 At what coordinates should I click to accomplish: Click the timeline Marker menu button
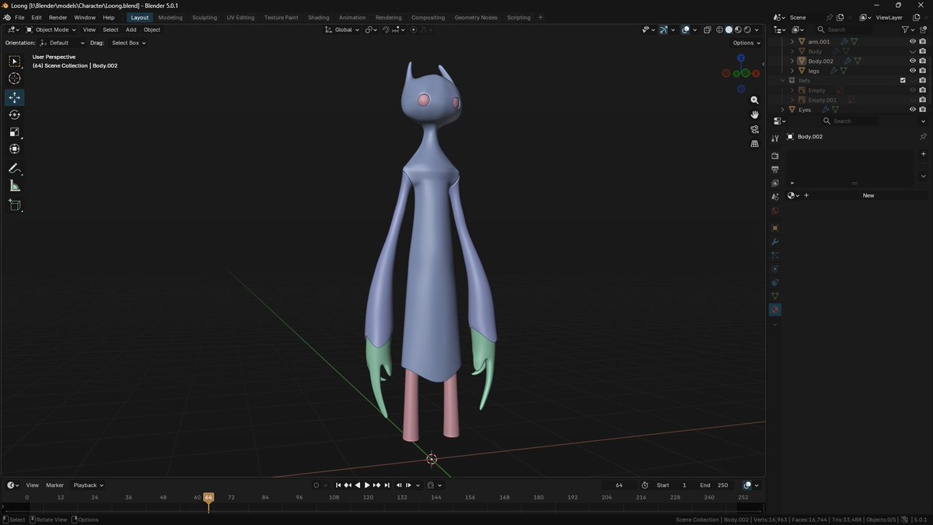click(54, 485)
